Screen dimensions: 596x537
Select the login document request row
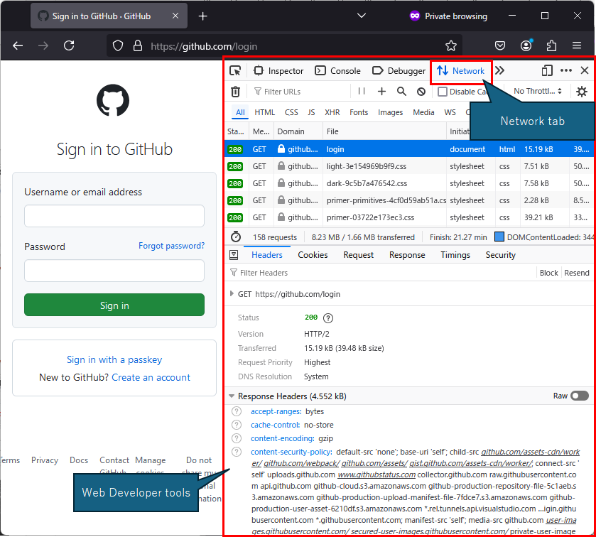[409, 149]
